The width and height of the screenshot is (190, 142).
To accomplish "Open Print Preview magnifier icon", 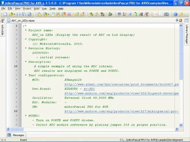I will coord(29,14).
